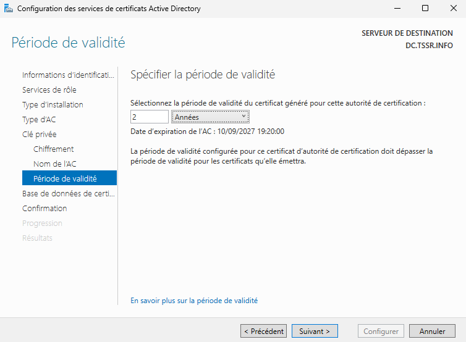Image resolution: width=466 pixels, height=342 pixels.
Task: Open the Années validity unit dropdown
Action: coord(210,117)
